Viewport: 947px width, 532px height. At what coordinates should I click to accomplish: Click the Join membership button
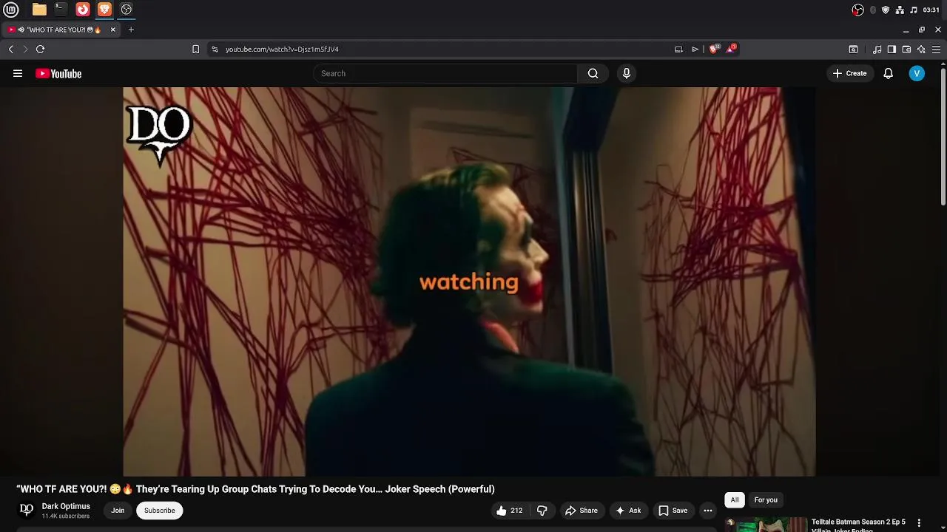pos(118,511)
